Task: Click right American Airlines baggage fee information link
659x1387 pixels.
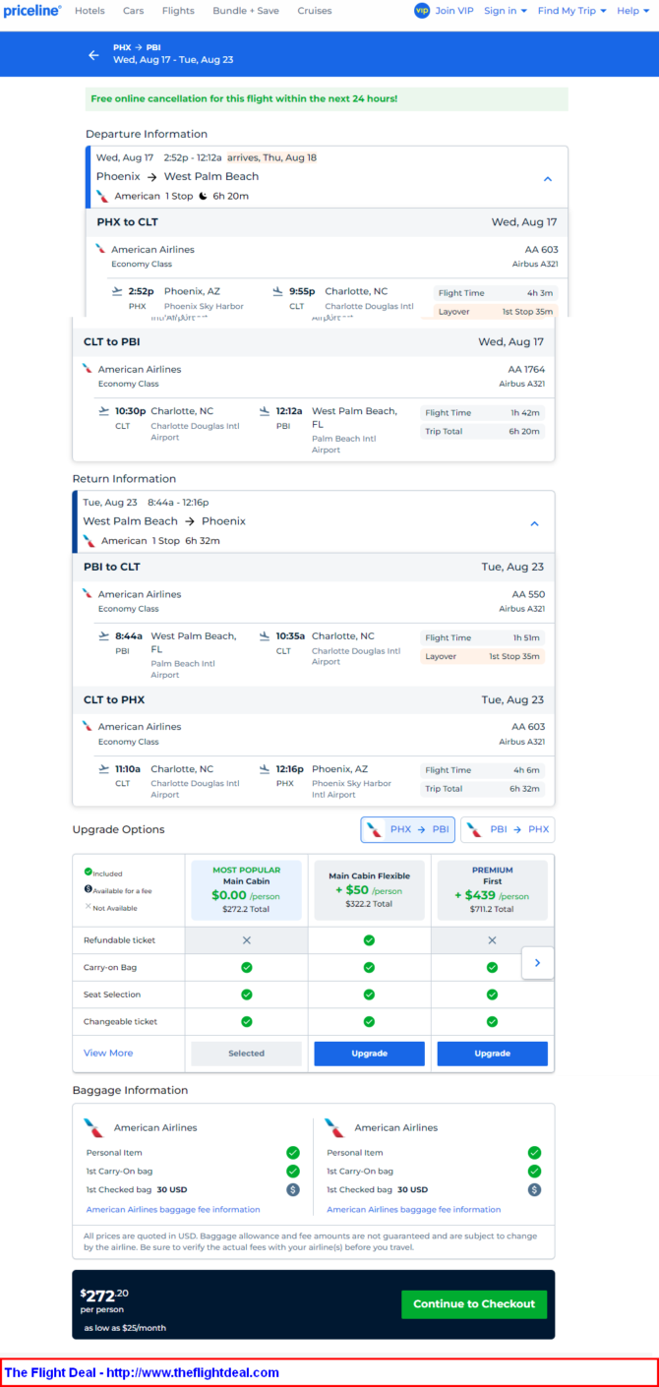Action: tap(414, 1209)
